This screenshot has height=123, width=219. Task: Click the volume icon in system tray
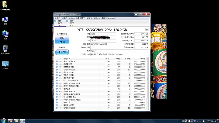tap(204, 121)
